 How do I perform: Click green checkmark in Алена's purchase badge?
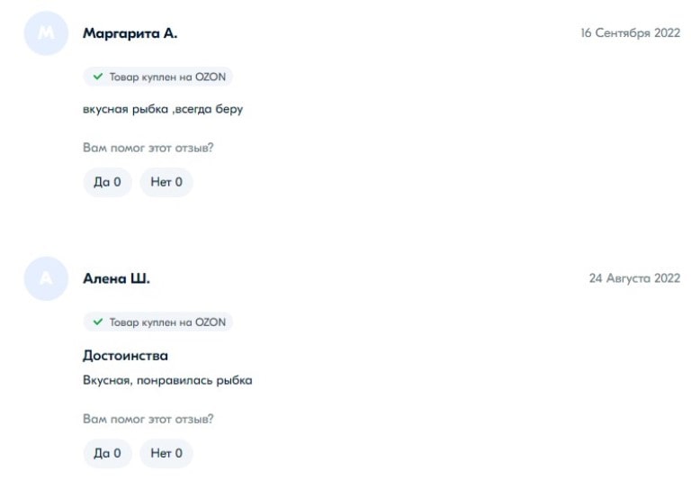pyautogui.click(x=98, y=322)
